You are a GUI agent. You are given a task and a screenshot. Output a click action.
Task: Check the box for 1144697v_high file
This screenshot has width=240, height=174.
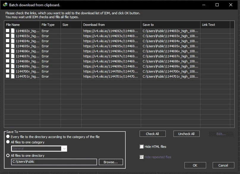[x=7, y=56]
